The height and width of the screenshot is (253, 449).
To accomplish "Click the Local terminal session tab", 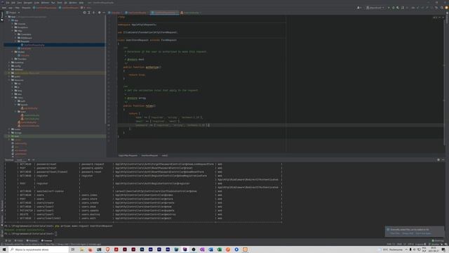I will coord(20,160).
